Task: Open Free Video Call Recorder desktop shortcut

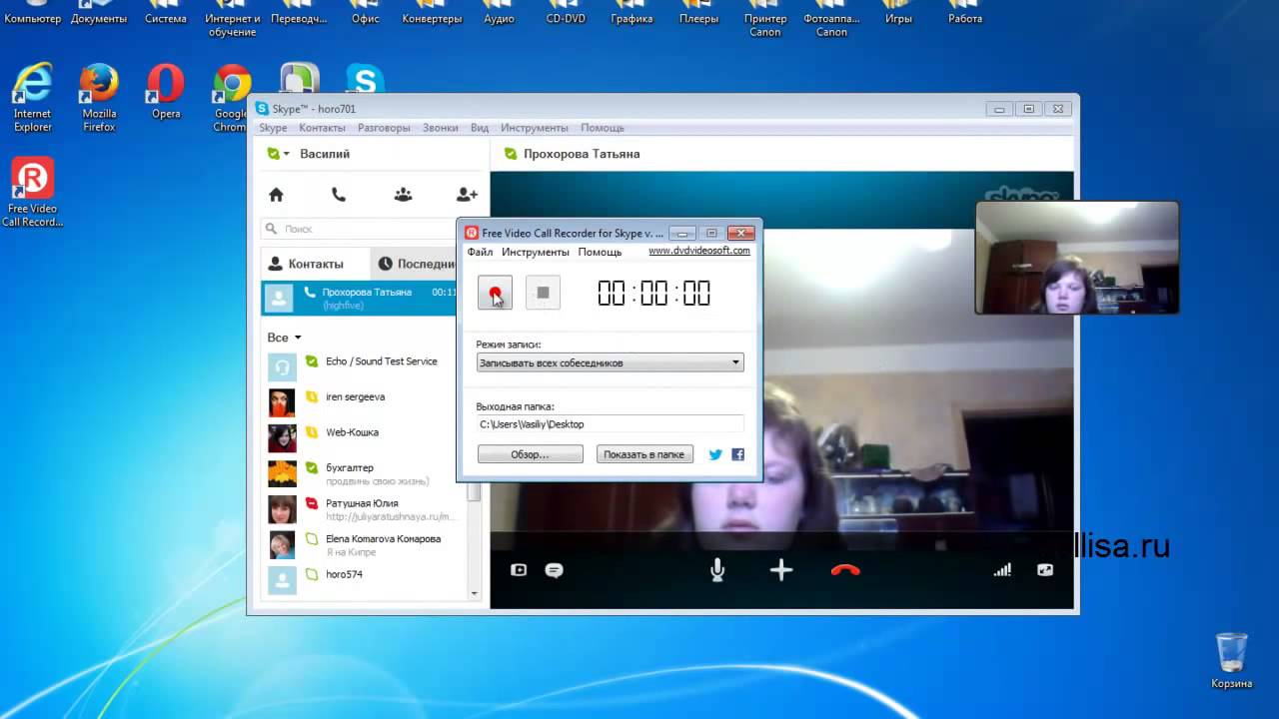Action: [x=32, y=192]
